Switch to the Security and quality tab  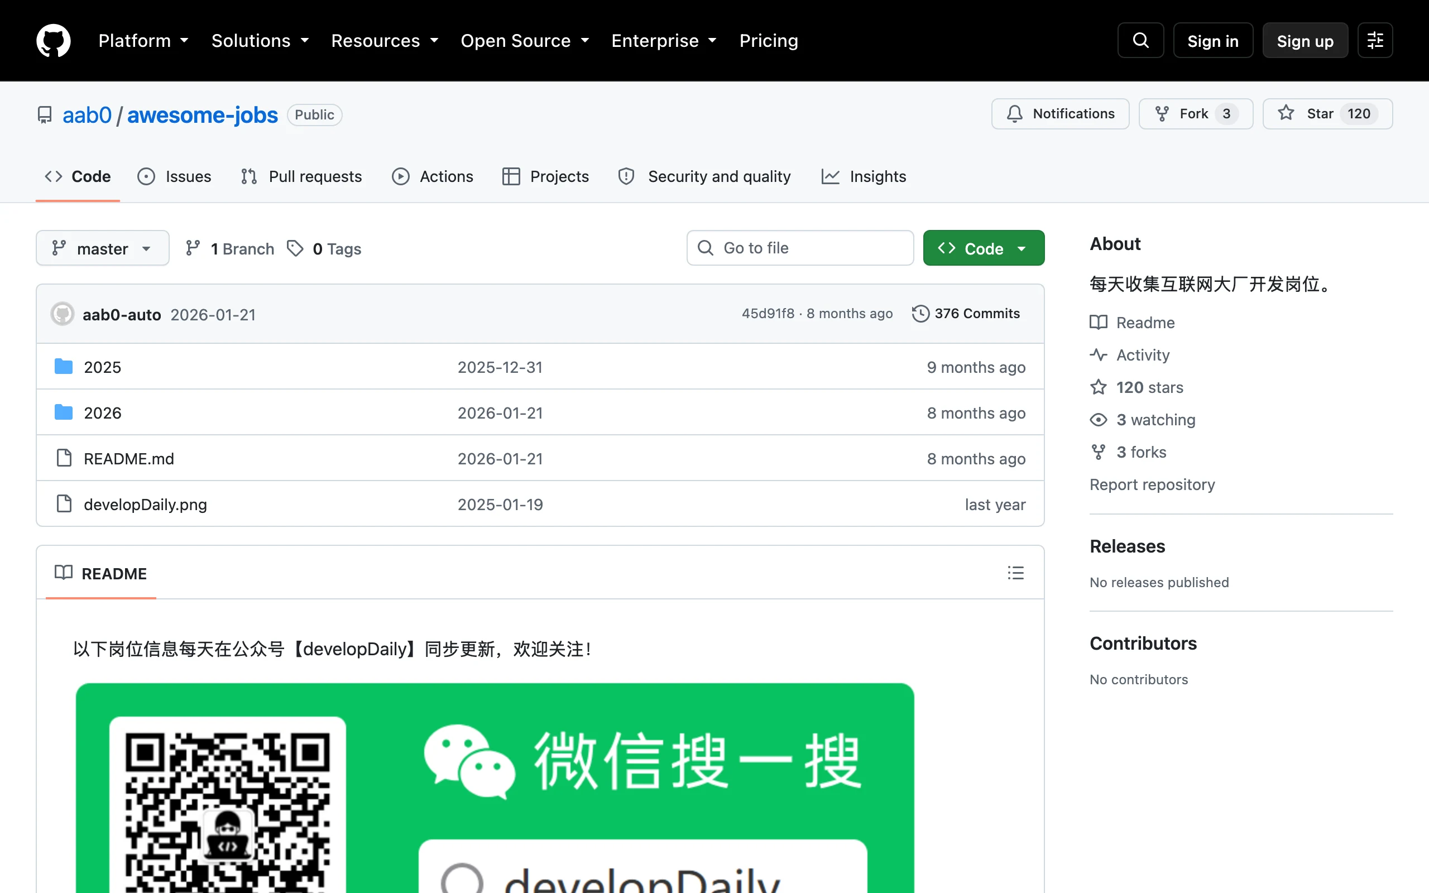704,176
